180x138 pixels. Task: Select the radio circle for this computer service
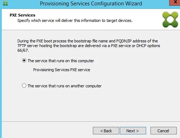coord(24,60)
